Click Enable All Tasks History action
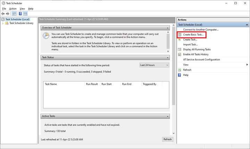 pyautogui.click(x=196, y=55)
